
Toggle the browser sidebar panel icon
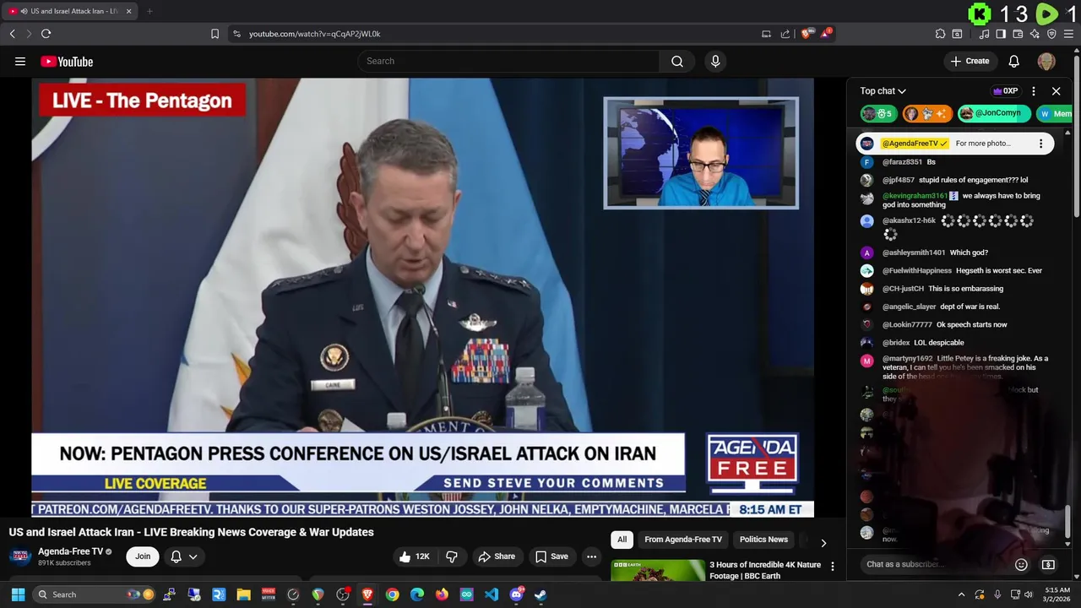[1001, 34]
